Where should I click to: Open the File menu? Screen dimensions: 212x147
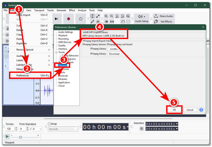tap(6, 10)
